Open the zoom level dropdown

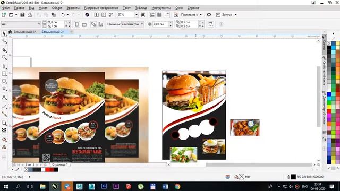tap(136, 15)
